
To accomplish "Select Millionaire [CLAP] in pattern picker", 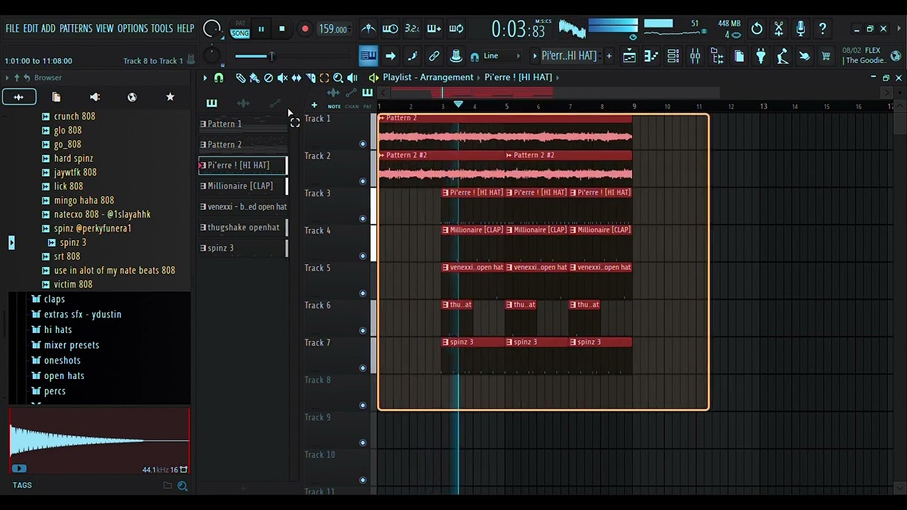I will click(x=243, y=186).
